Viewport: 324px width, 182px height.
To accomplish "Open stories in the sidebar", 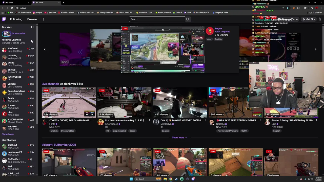I will (14, 33).
